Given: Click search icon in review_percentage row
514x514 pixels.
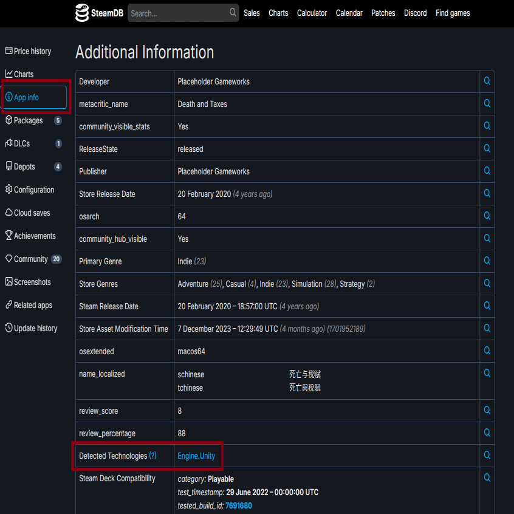Looking at the screenshot, I should (487, 433).
